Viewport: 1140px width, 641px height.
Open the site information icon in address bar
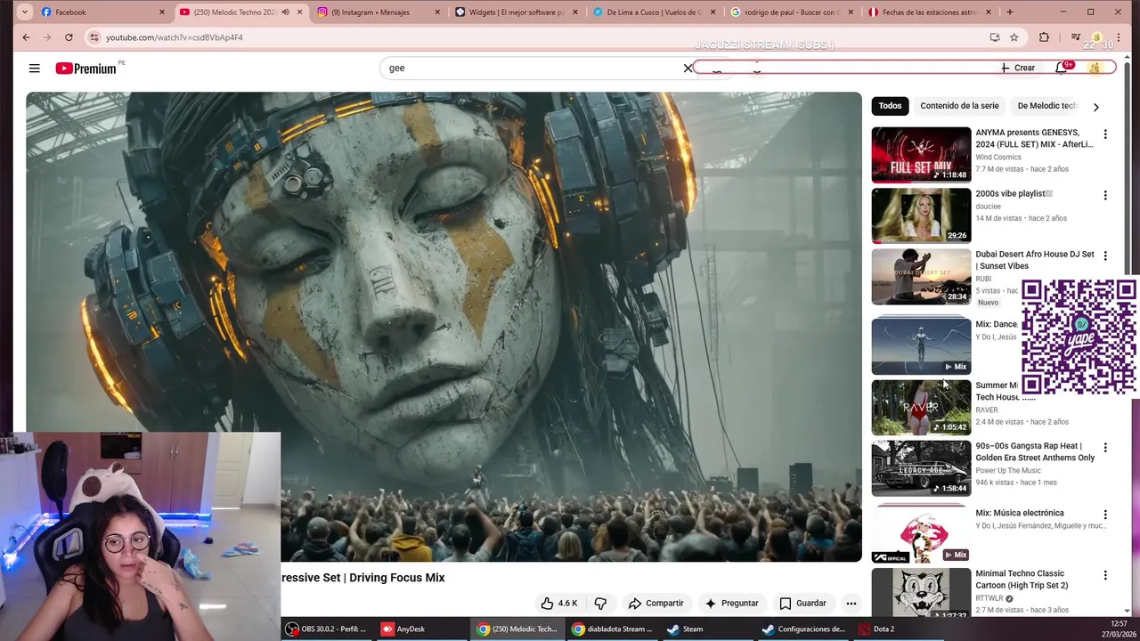pyautogui.click(x=94, y=37)
